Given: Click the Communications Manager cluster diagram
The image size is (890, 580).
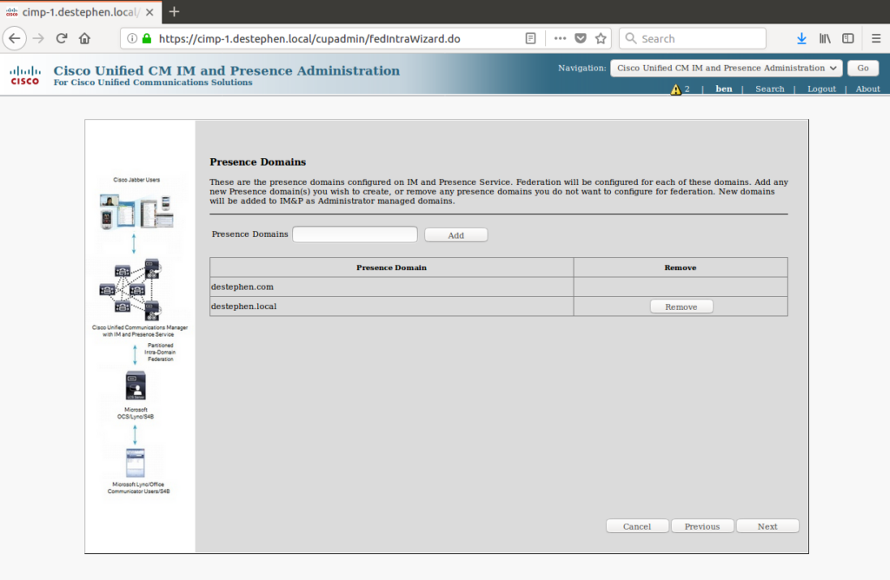Looking at the screenshot, I should pos(132,290).
